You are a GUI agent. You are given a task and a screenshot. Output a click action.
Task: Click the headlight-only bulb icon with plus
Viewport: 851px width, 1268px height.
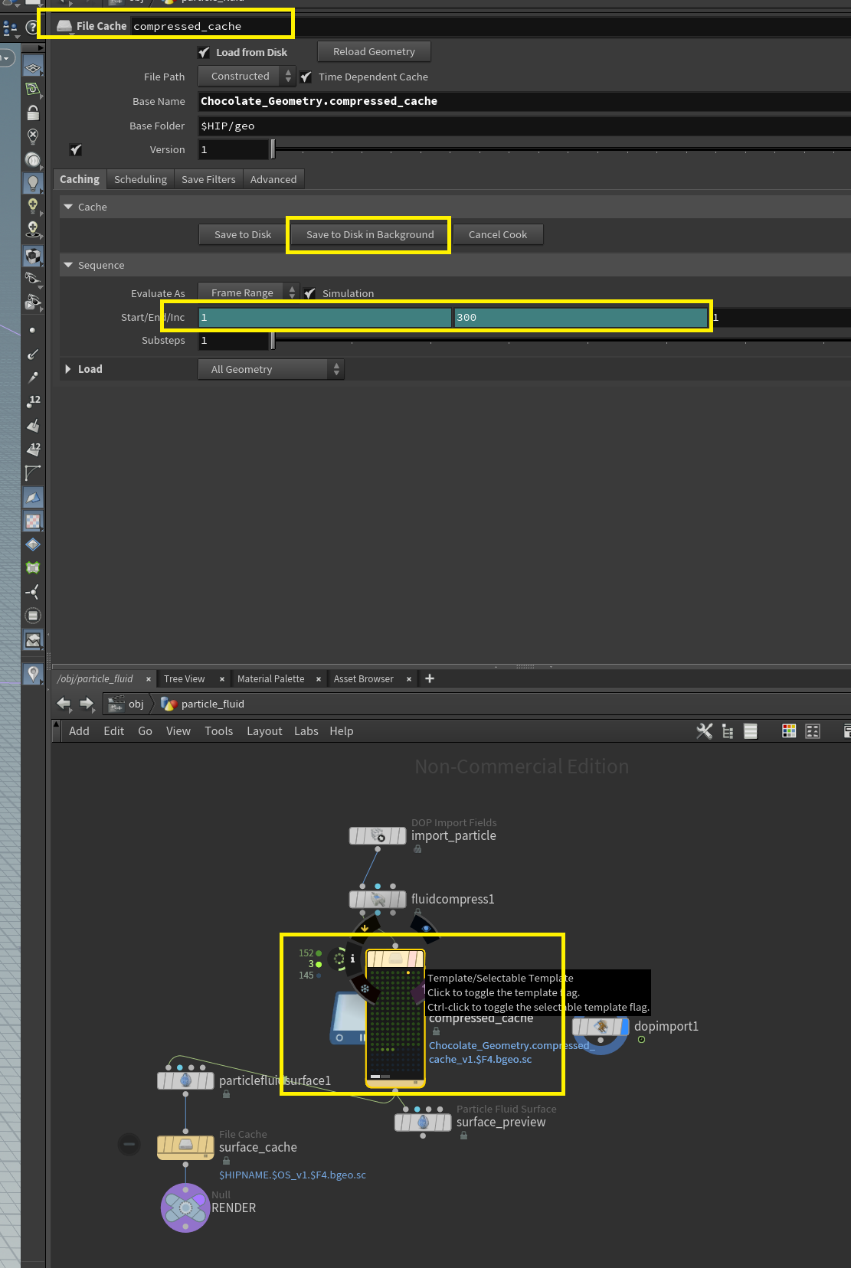coord(33,205)
